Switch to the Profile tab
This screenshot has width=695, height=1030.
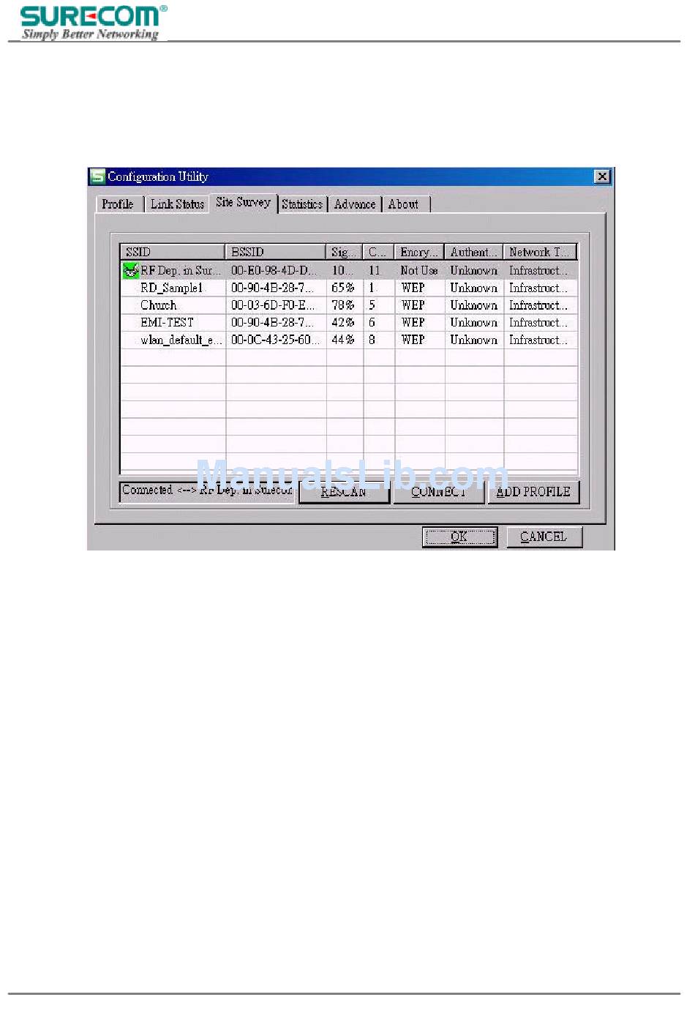[118, 204]
